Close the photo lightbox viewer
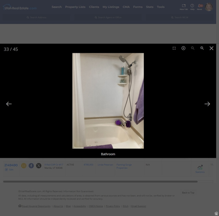The image size is (219, 216). point(211,48)
